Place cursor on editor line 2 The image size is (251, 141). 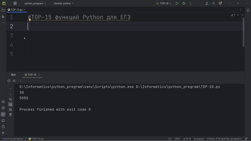135,26
